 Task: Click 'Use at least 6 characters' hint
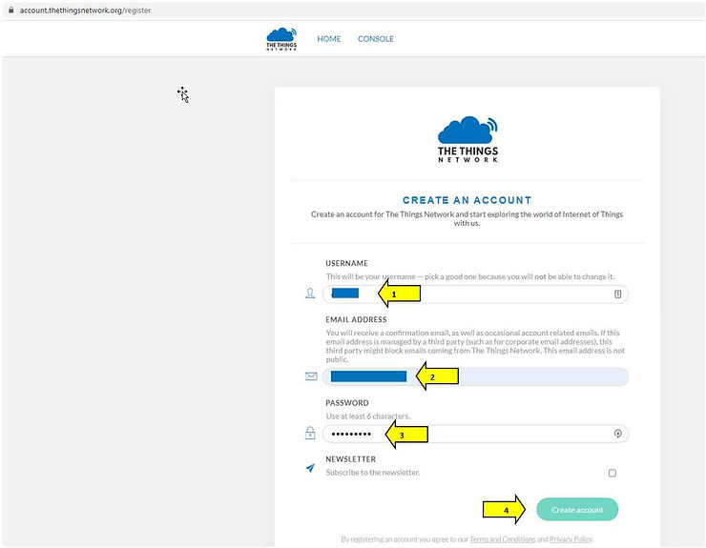coord(368,416)
